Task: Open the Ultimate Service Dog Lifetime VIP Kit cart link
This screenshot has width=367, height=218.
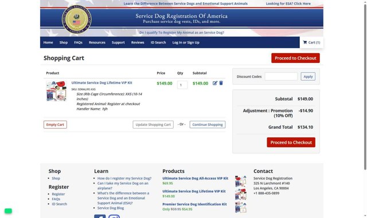Action: tap(102, 83)
